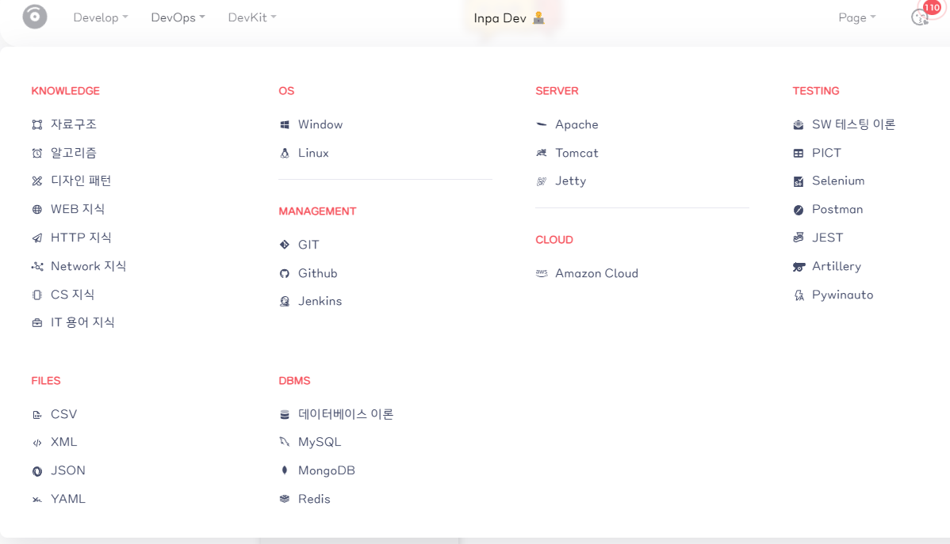The height and width of the screenshot is (544, 950).
Task: Open Postman from the Testing list
Action: (837, 209)
